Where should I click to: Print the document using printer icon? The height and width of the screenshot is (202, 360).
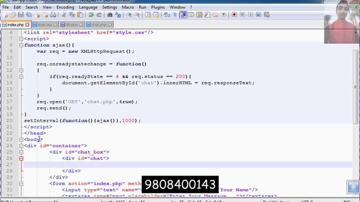point(53,15)
